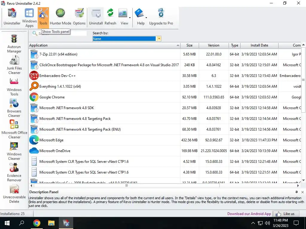Open the View dropdown arrow

(130, 18)
